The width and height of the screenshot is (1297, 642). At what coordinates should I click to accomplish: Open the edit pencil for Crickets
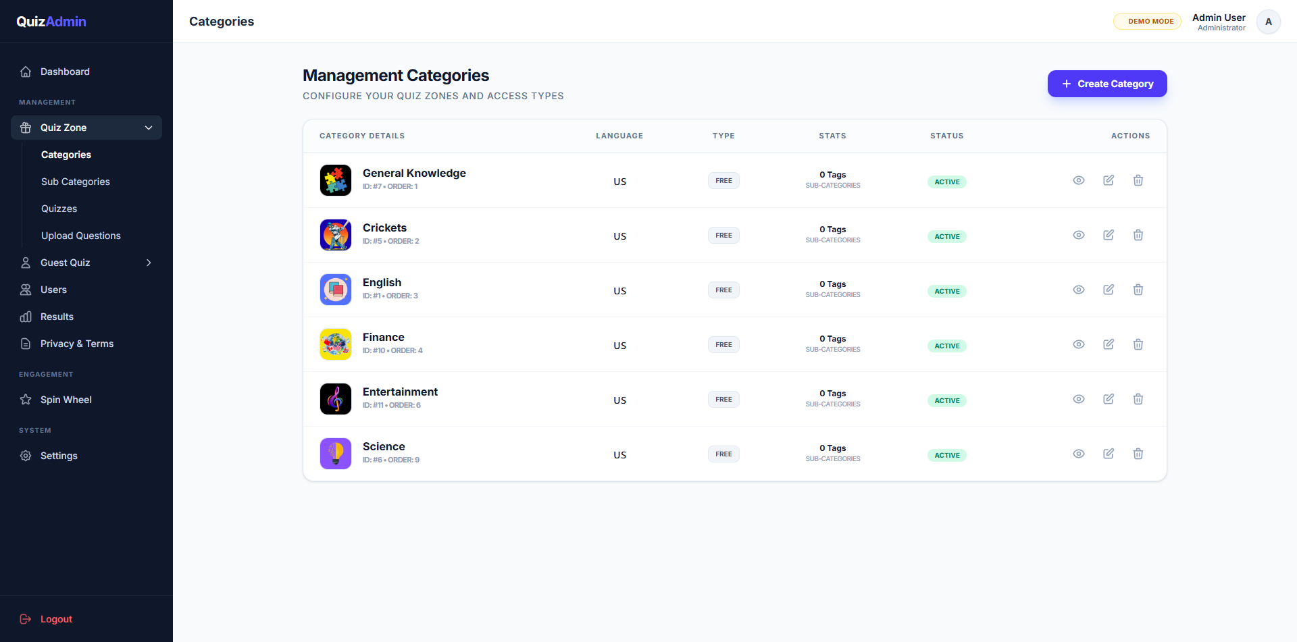(1109, 235)
